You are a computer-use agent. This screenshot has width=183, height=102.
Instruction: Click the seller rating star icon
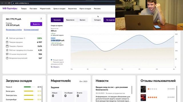(x=7, y=50)
